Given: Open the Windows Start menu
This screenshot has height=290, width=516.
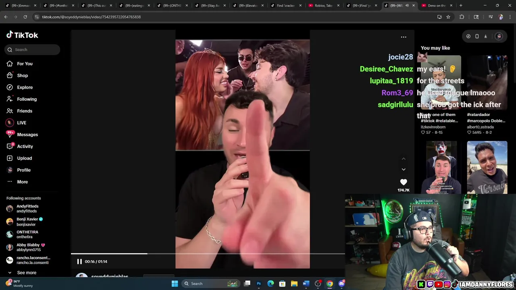Looking at the screenshot, I should click(175, 284).
